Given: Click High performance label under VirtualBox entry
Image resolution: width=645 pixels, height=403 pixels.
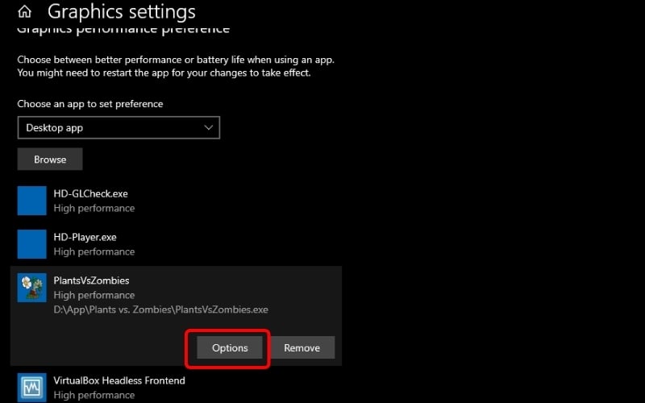Looking at the screenshot, I should [94, 395].
